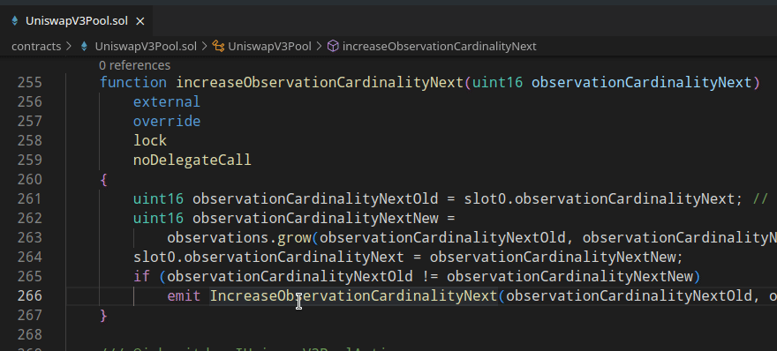Screen dimensions: 777x351
Task: Click line number 266 in gutter
Action: tap(30, 295)
